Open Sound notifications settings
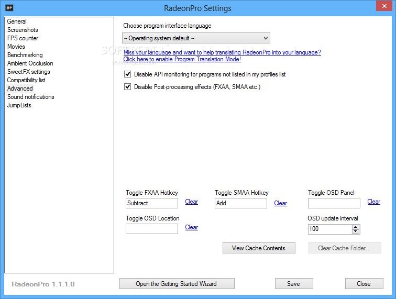The height and width of the screenshot is (299, 396). (30, 97)
